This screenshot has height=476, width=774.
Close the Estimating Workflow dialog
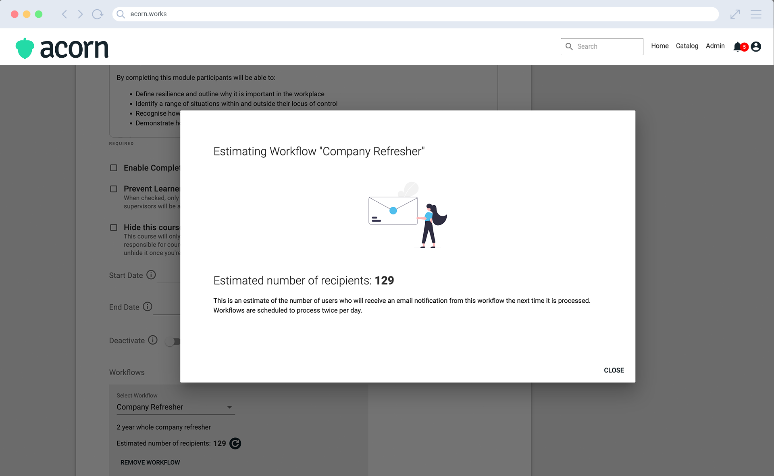pyautogui.click(x=614, y=370)
